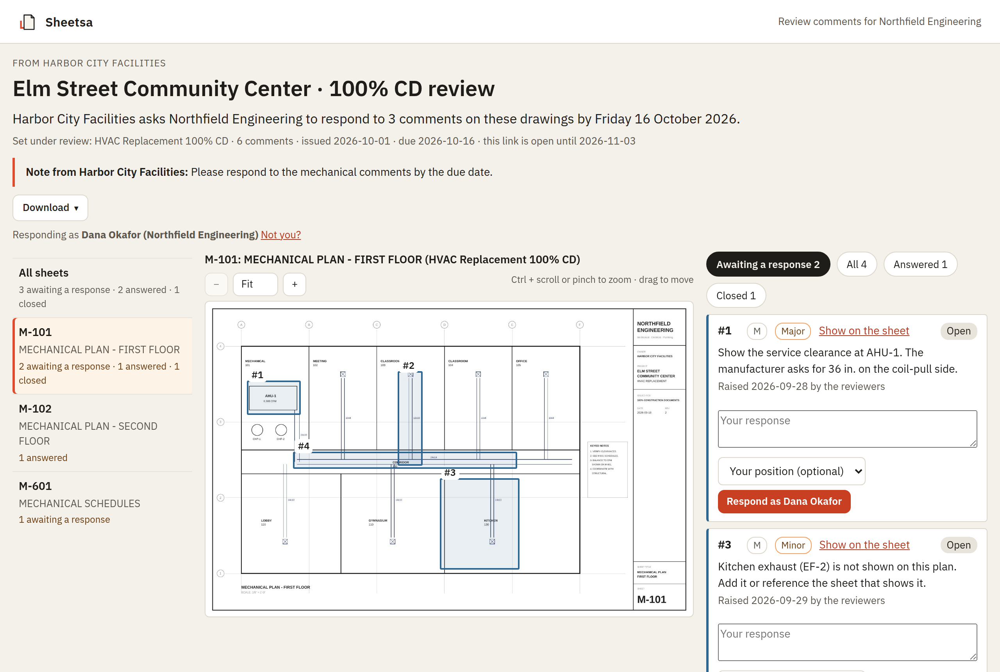Screen dimensions: 1000x672
Task: Switch to the Closed 1 filter
Action: (x=736, y=296)
